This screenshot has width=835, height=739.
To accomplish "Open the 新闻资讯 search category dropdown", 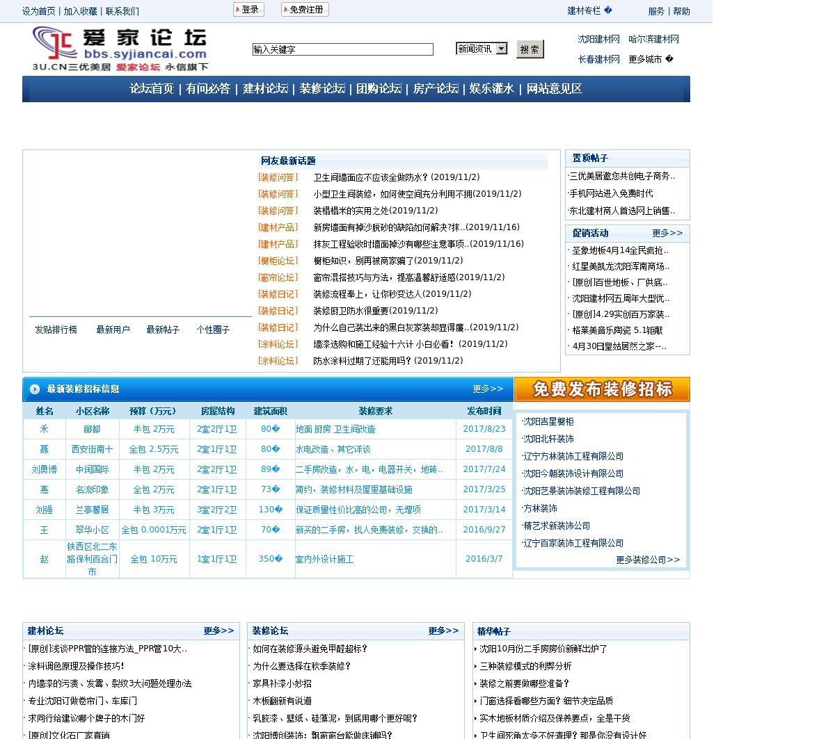I will click(x=482, y=49).
